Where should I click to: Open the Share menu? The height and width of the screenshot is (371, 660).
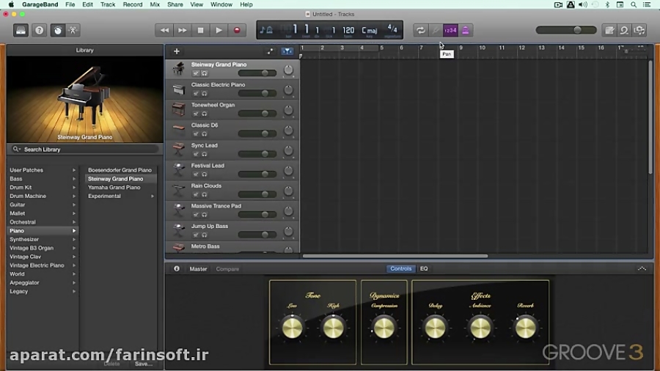[x=175, y=4]
